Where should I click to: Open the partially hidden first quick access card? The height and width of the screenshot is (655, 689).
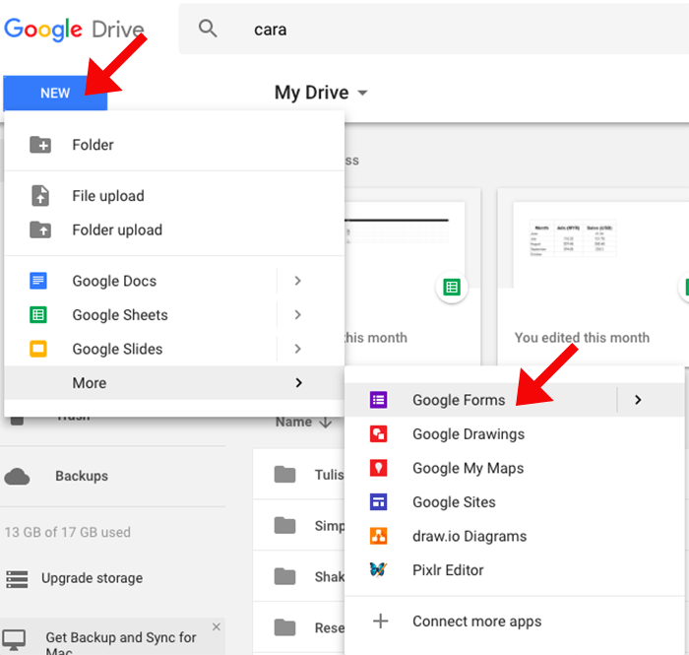pos(412,277)
